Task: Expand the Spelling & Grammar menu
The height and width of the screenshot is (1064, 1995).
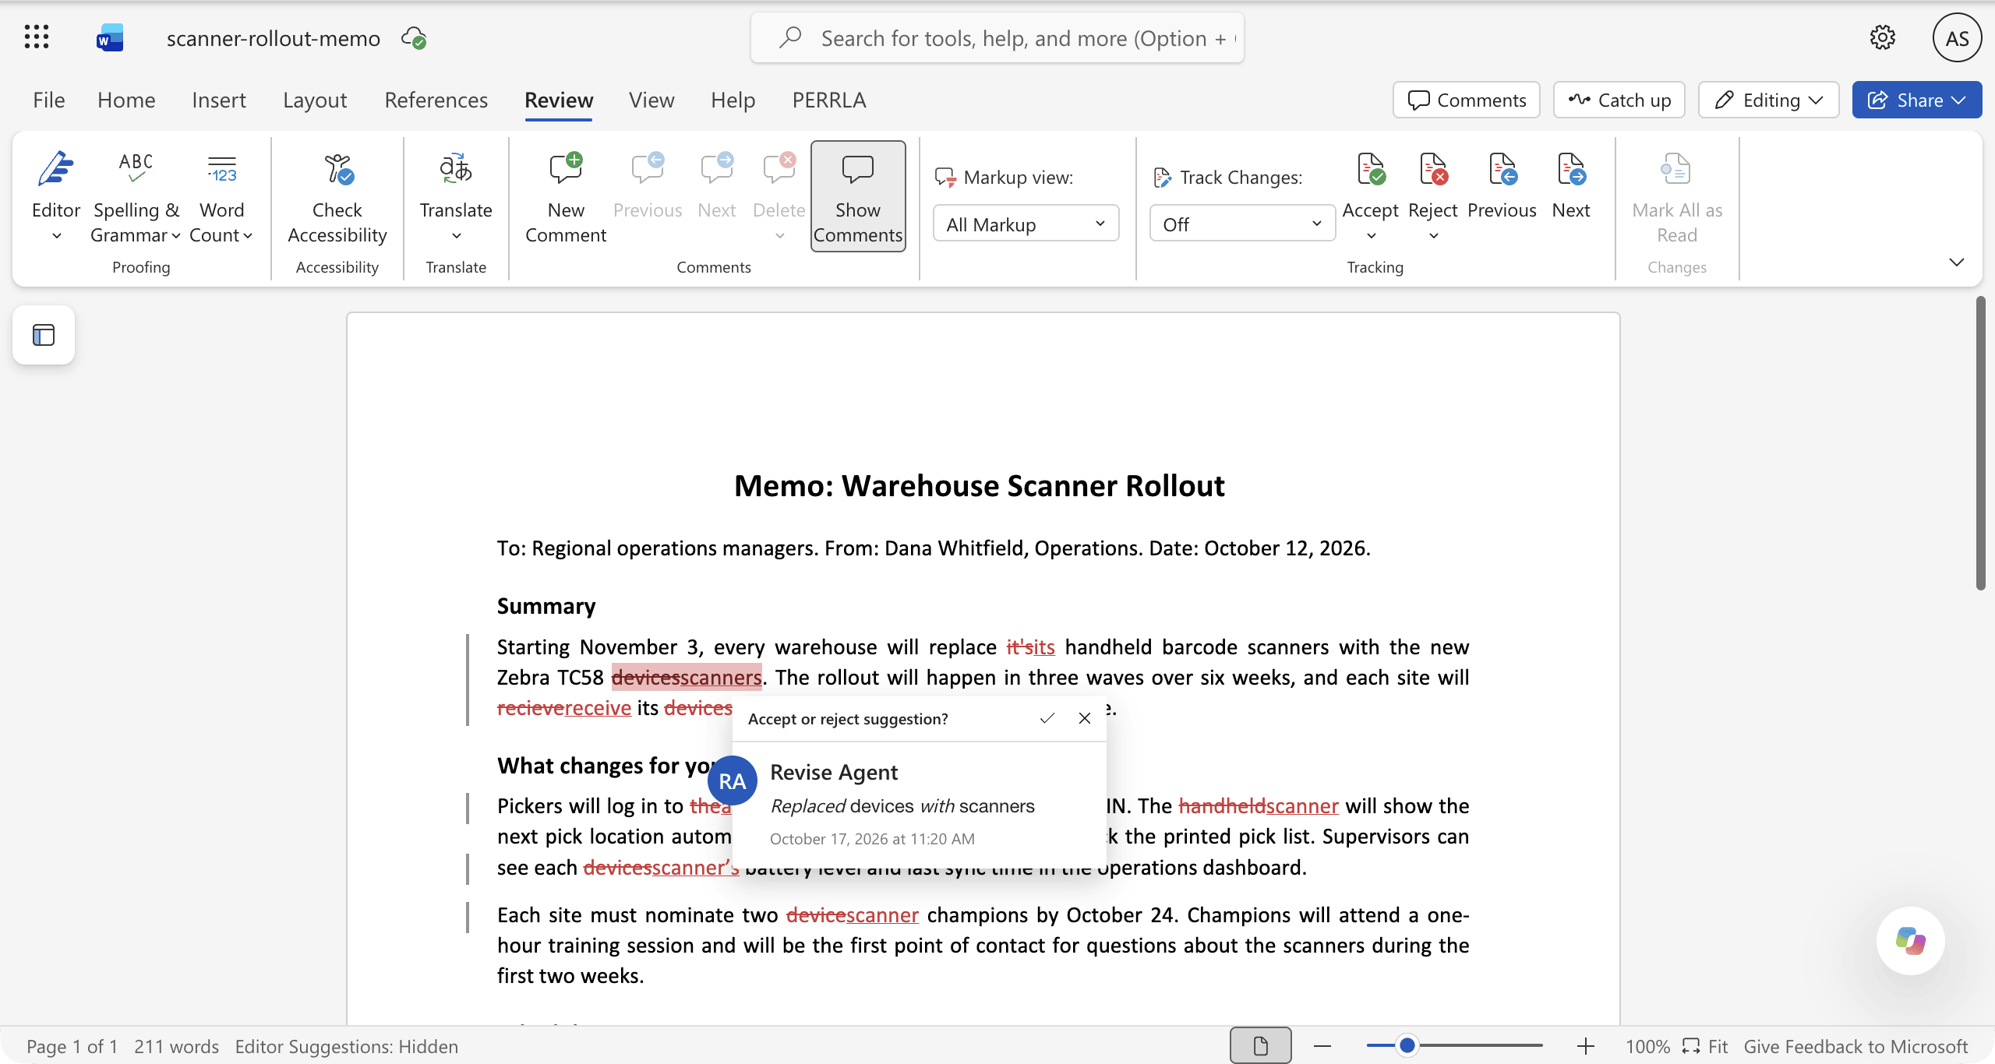Action: pos(175,235)
